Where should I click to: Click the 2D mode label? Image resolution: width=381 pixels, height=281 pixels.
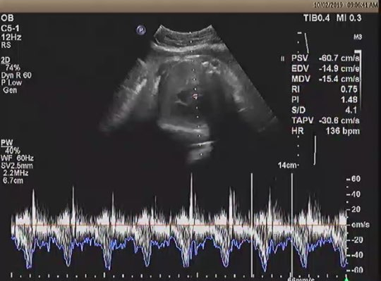pos(6,60)
